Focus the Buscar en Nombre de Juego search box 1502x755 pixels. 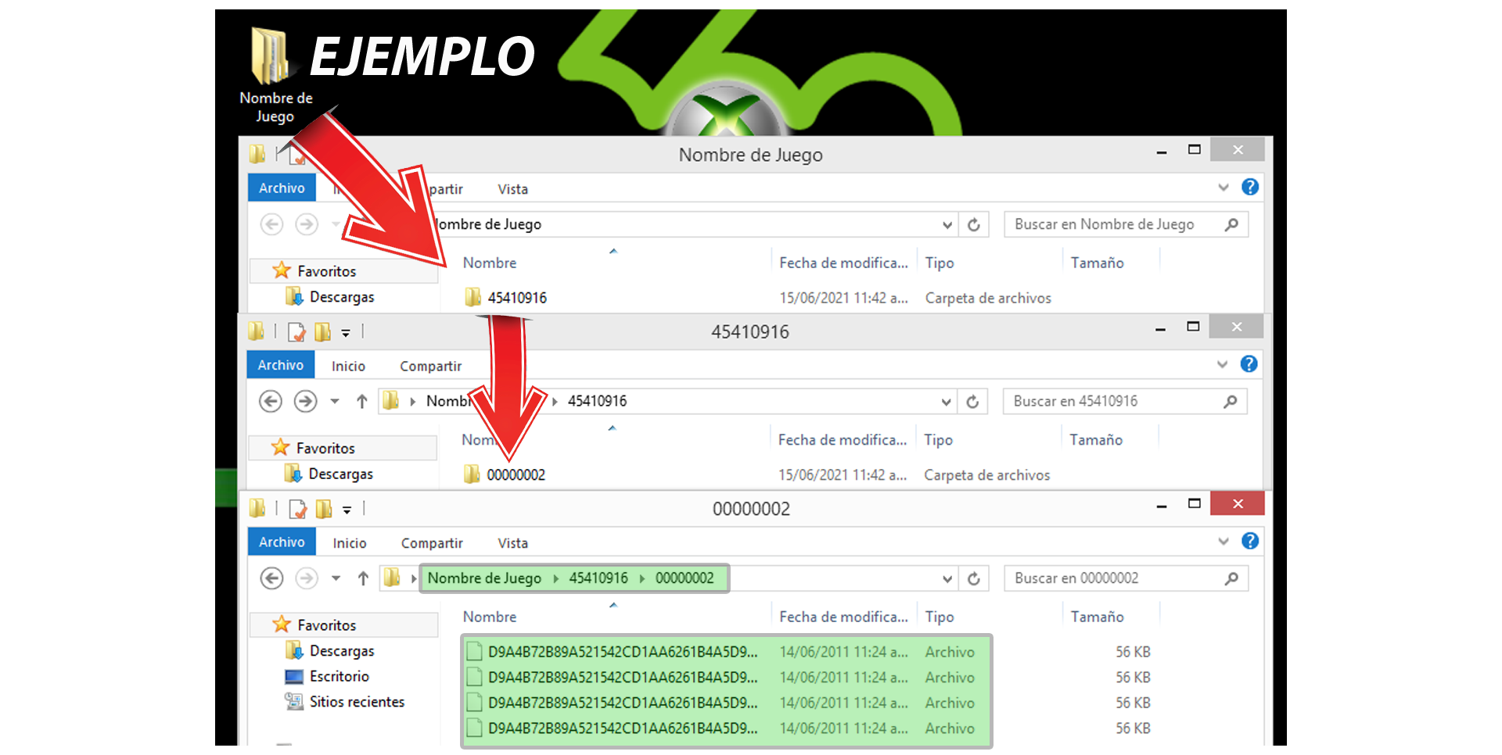coord(1126,225)
